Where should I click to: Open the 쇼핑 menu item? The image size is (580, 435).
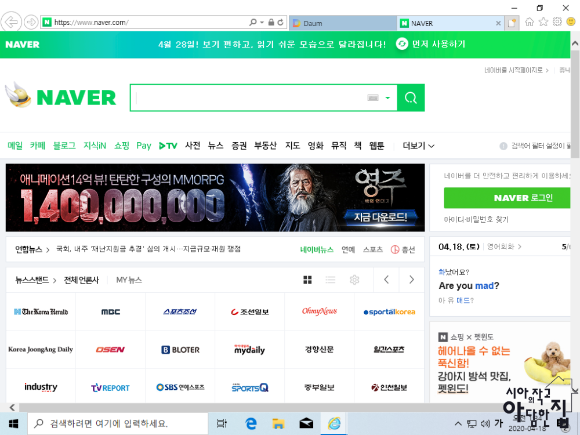pyautogui.click(x=122, y=146)
